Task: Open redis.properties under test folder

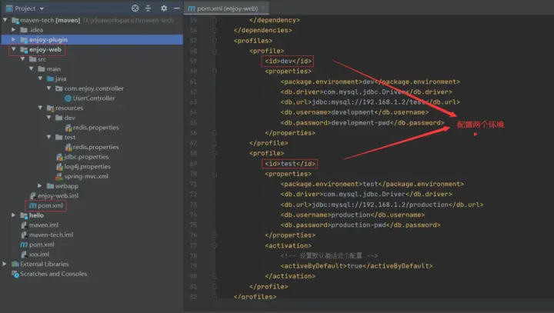Action: point(95,147)
